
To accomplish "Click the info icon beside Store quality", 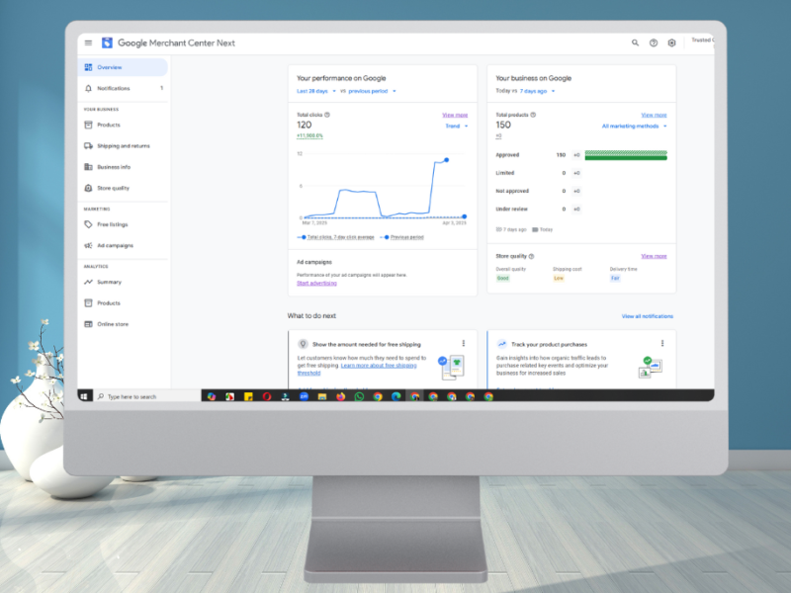I will 531,256.
